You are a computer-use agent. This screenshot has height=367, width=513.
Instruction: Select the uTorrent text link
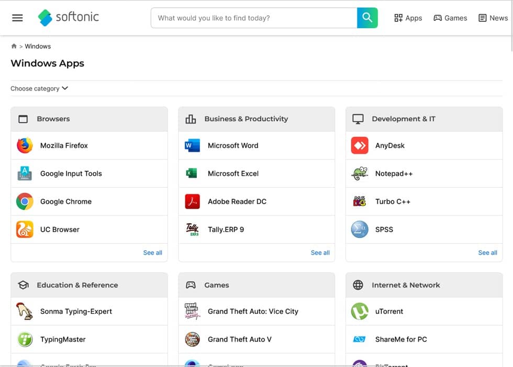[389, 311]
